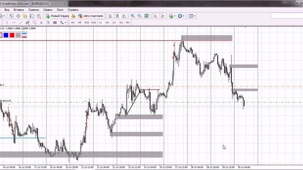This screenshot has width=303, height=170.
Task: Select the Fibonacci retracement tool
Action: click(35, 23)
